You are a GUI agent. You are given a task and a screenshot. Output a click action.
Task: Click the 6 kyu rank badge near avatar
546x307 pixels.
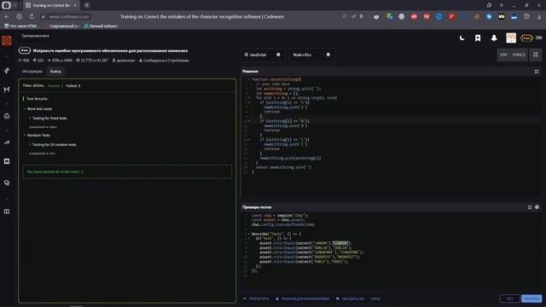[526, 38]
